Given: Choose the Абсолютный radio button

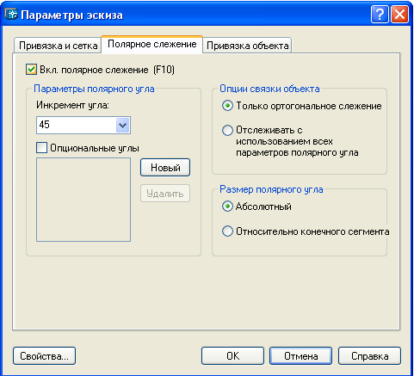Looking at the screenshot, I should point(227,206).
